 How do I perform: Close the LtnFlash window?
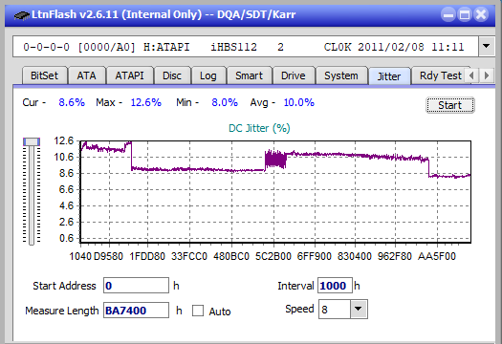481,14
